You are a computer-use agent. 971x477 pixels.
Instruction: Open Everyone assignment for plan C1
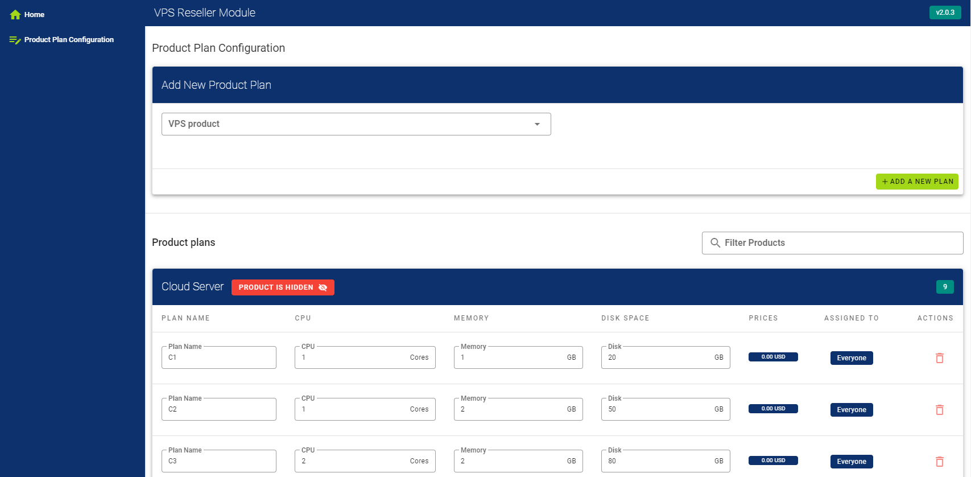851,358
